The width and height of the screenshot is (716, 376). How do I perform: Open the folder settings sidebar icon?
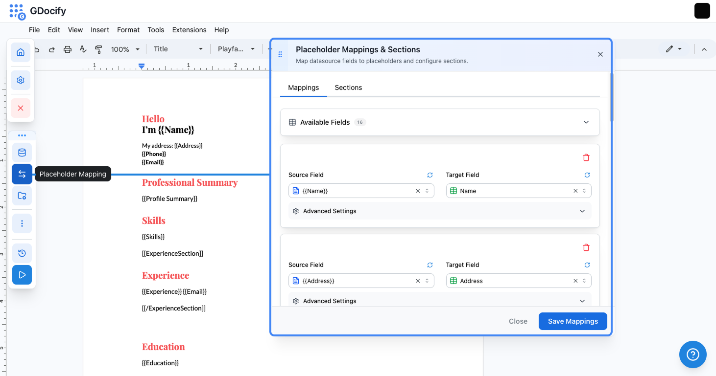(x=22, y=196)
